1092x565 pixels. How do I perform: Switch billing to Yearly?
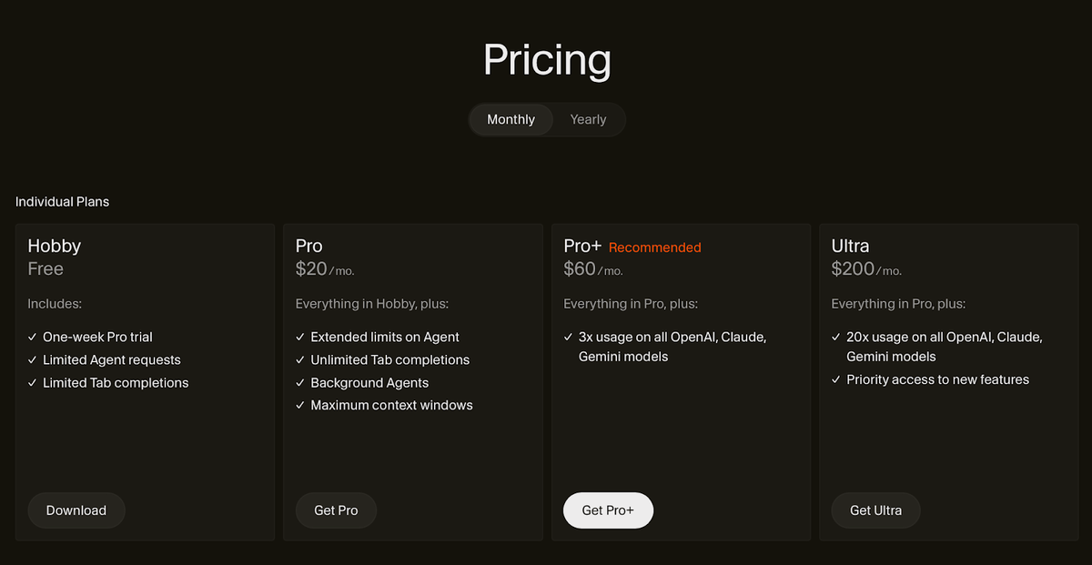point(588,119)
